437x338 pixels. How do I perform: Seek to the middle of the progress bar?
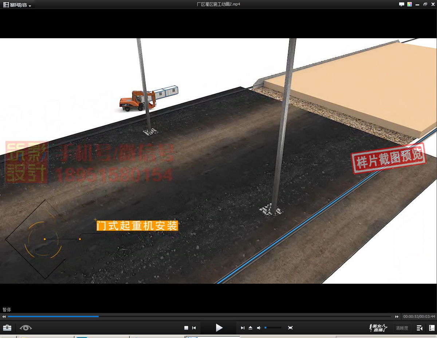(199, 317)
